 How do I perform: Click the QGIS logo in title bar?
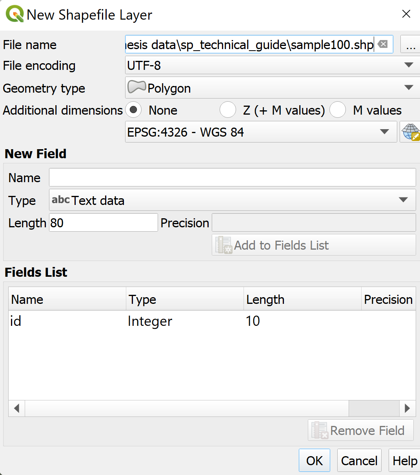click(14, 15)
